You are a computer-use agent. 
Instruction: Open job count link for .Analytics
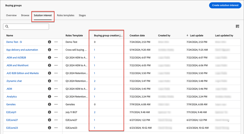click(94, 97)
